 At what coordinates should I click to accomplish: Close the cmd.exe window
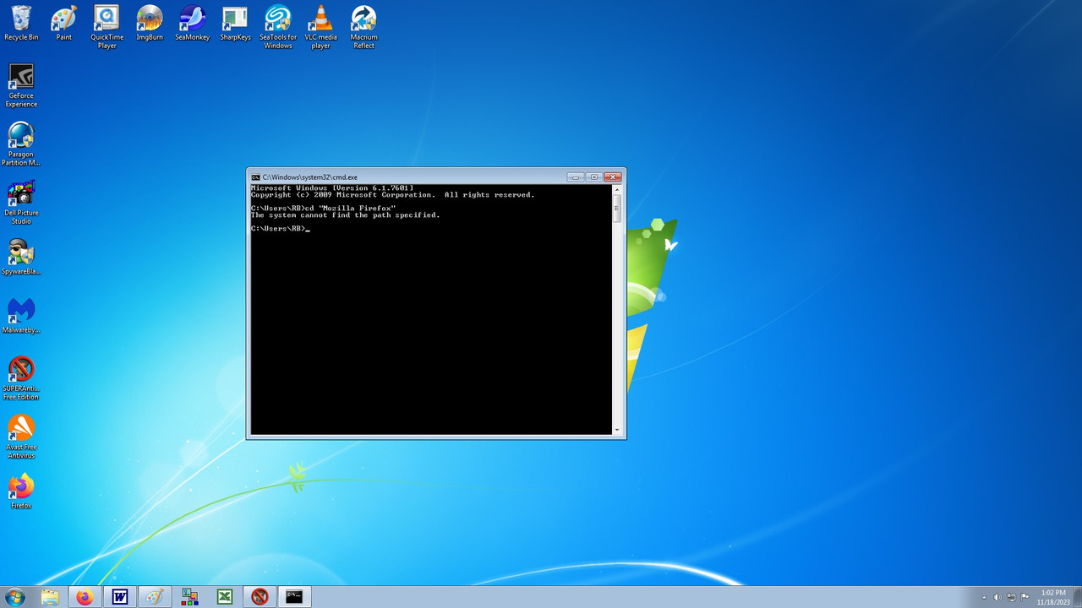pyautogui.click(x=613, y=176)
